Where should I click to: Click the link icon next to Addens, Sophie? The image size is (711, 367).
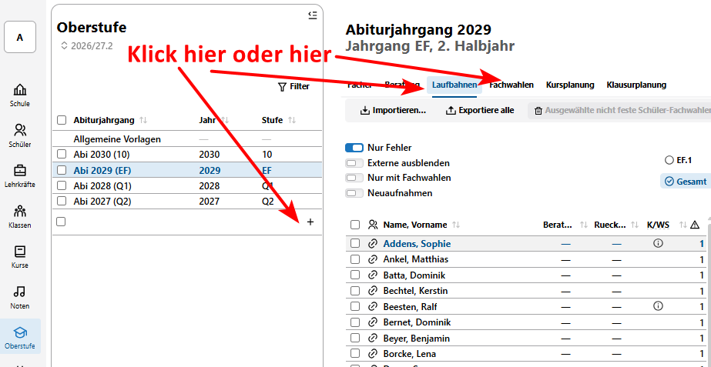tap(373, 244)
